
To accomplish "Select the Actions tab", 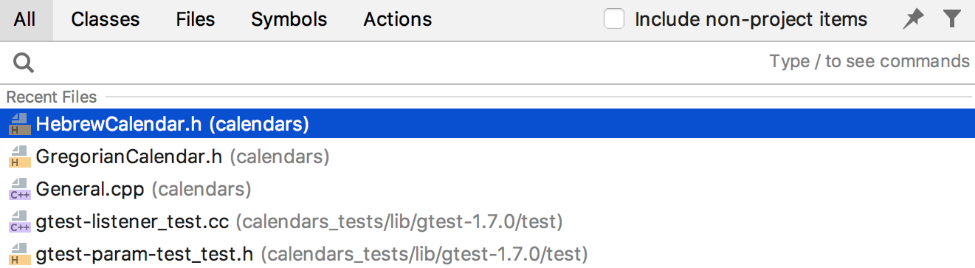I will 398,20.
